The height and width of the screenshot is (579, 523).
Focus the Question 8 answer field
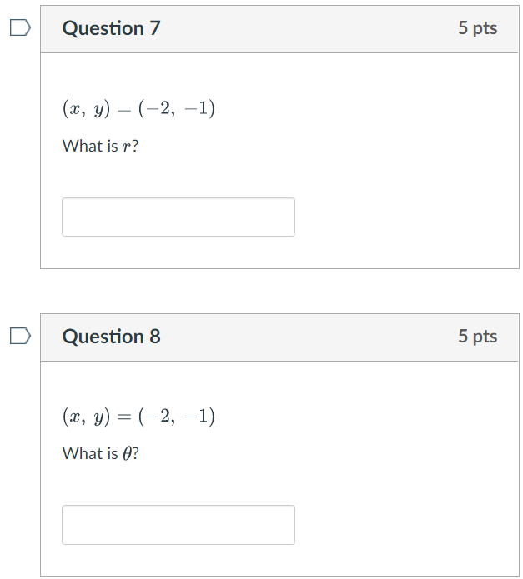[178, 525]
